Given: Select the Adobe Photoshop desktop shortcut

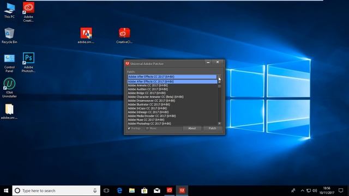Looking at the screenshot, I should pos(28,63).
